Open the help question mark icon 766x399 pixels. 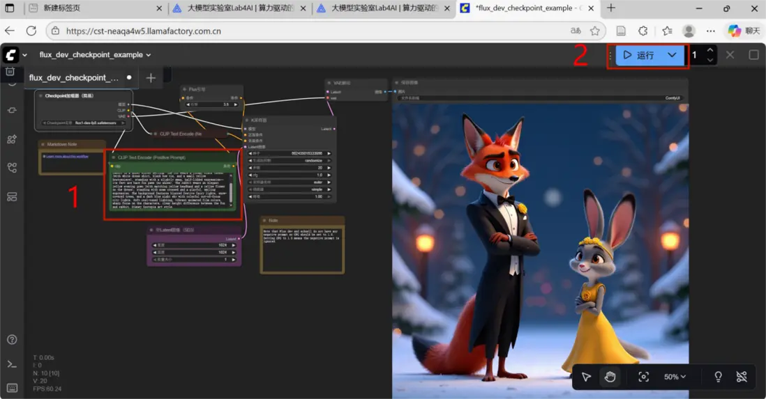coord(12,340)
